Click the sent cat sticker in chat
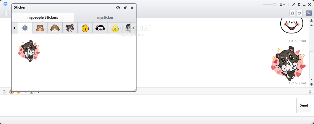314x124 pixels. pos(289,63)
